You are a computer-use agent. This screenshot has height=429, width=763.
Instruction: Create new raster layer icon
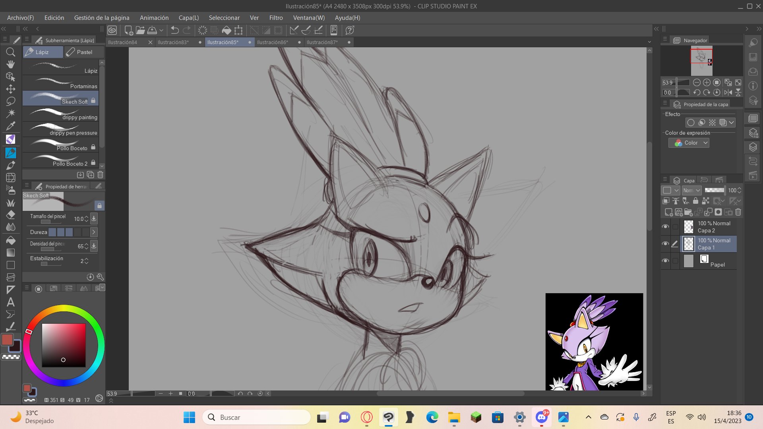tap(668, 212)
